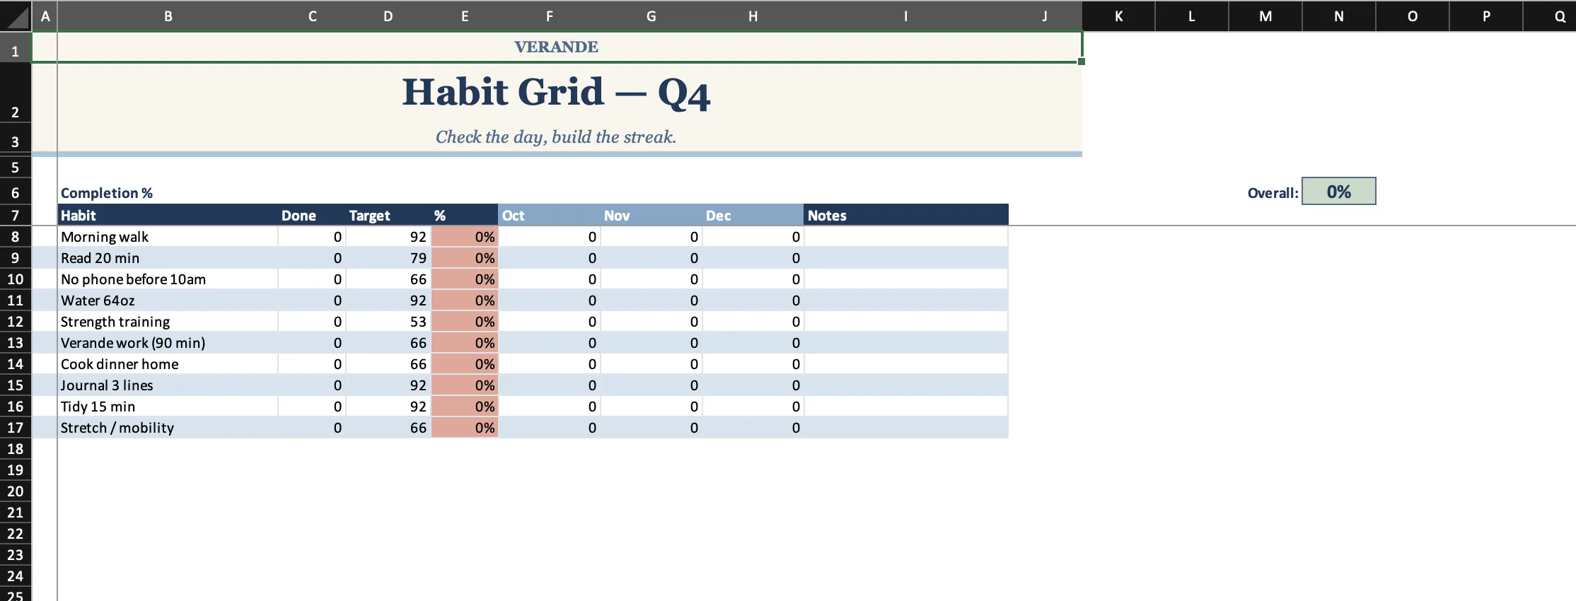The height and width of the screenshot is (601, 1576).
Task: Click the Done cell for Cook dinner home
Action: 312,363
